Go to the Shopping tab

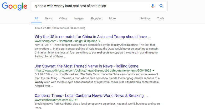pyautogui.click(x=96, y=19)
